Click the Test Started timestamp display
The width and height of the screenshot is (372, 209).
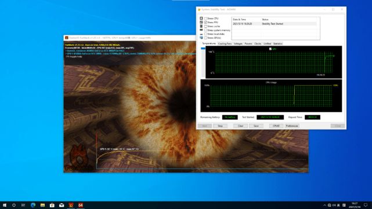point(270,117)
